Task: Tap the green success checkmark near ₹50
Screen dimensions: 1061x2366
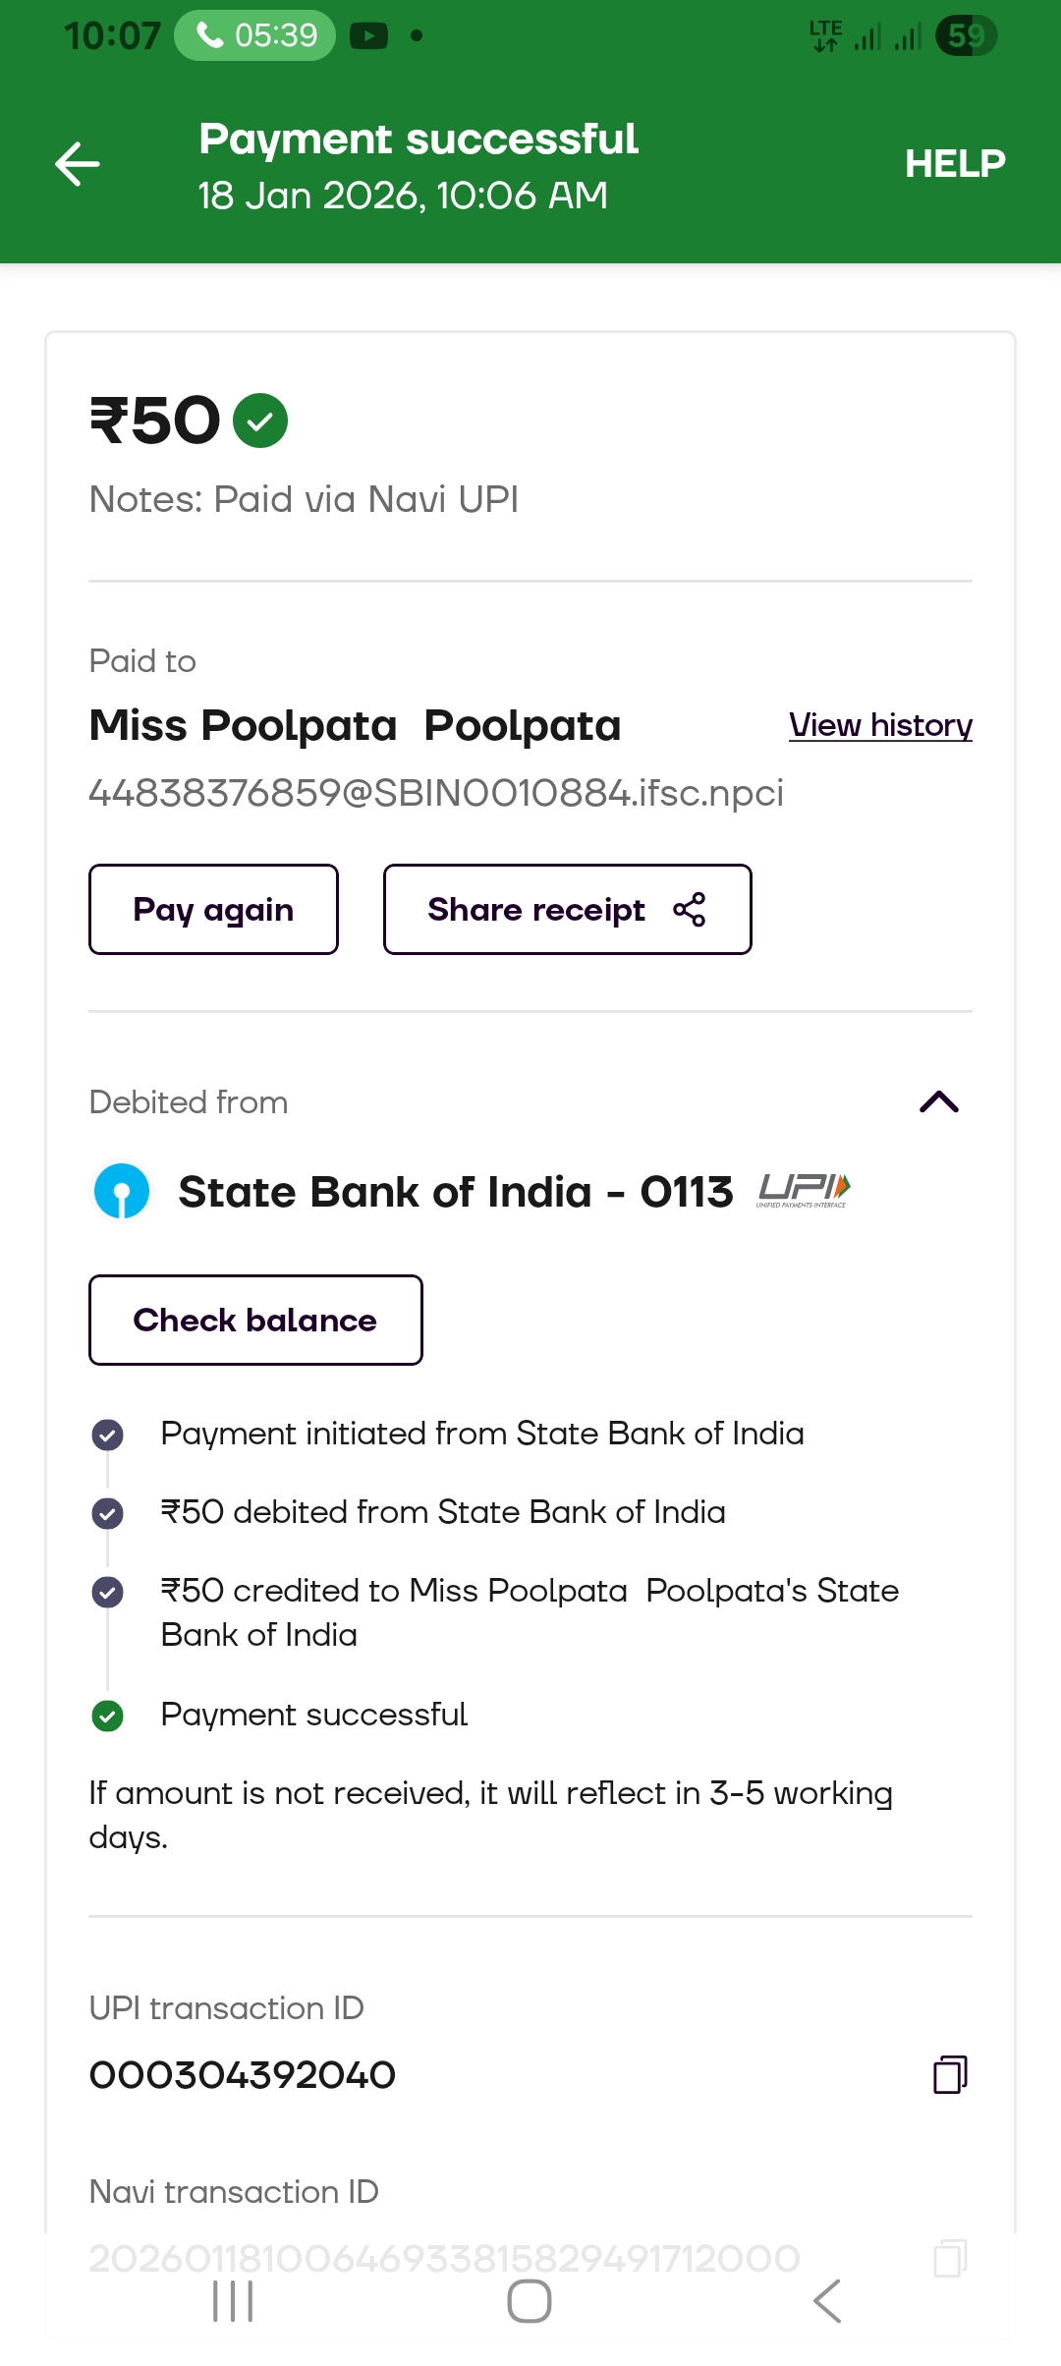Action: [260, 421]
